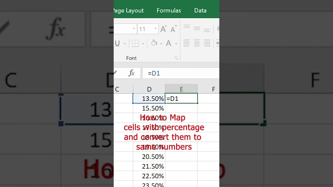This screenshot has height=187, width=333.
Task: Expand the Borders dropdown arrow
Action: tap(143, 44)
